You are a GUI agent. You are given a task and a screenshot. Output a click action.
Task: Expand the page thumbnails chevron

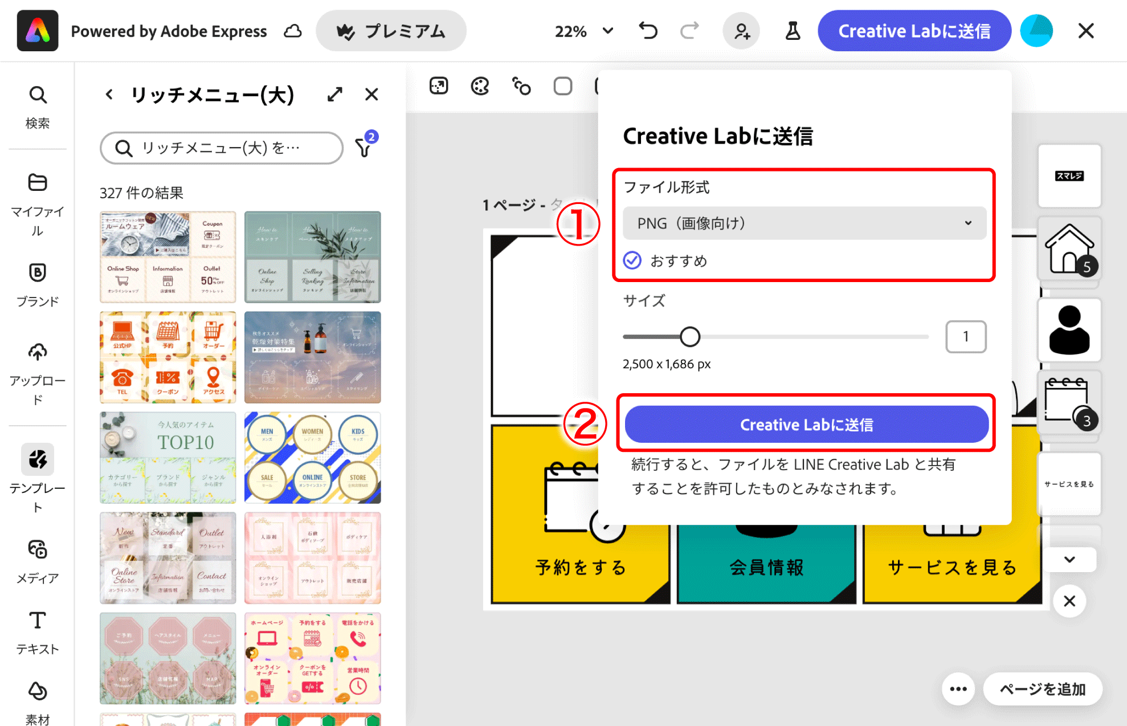point(1069,560)
